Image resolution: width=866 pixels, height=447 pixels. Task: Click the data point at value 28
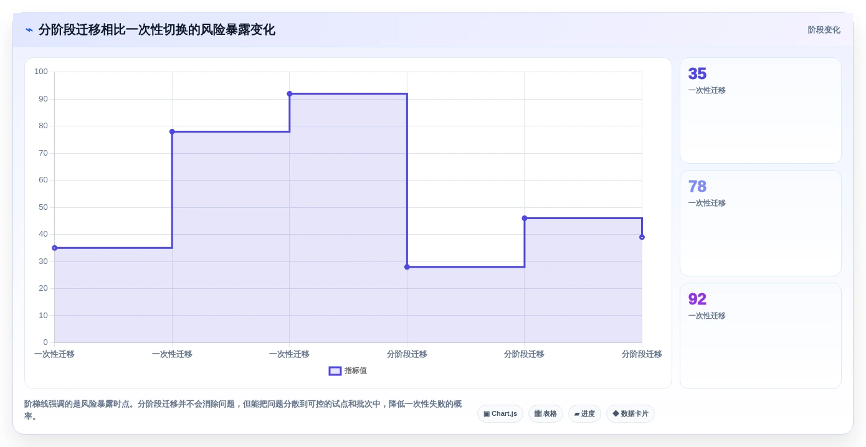point(407,267)
